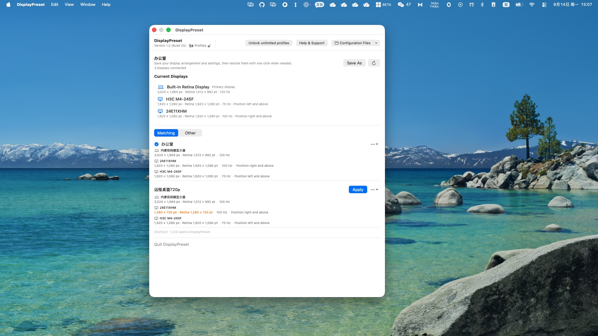Click the refresh icon next to Save As
Image resolution: width=598 pixels, height=336 pixels.
pos(374,63)
